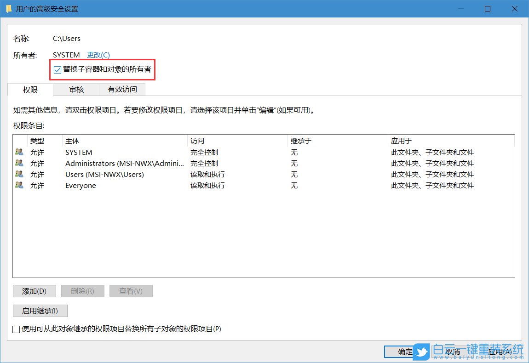The image size is (529, 363).
Task: Click the 删除(R) button
Action: click(x=82, y=291)
